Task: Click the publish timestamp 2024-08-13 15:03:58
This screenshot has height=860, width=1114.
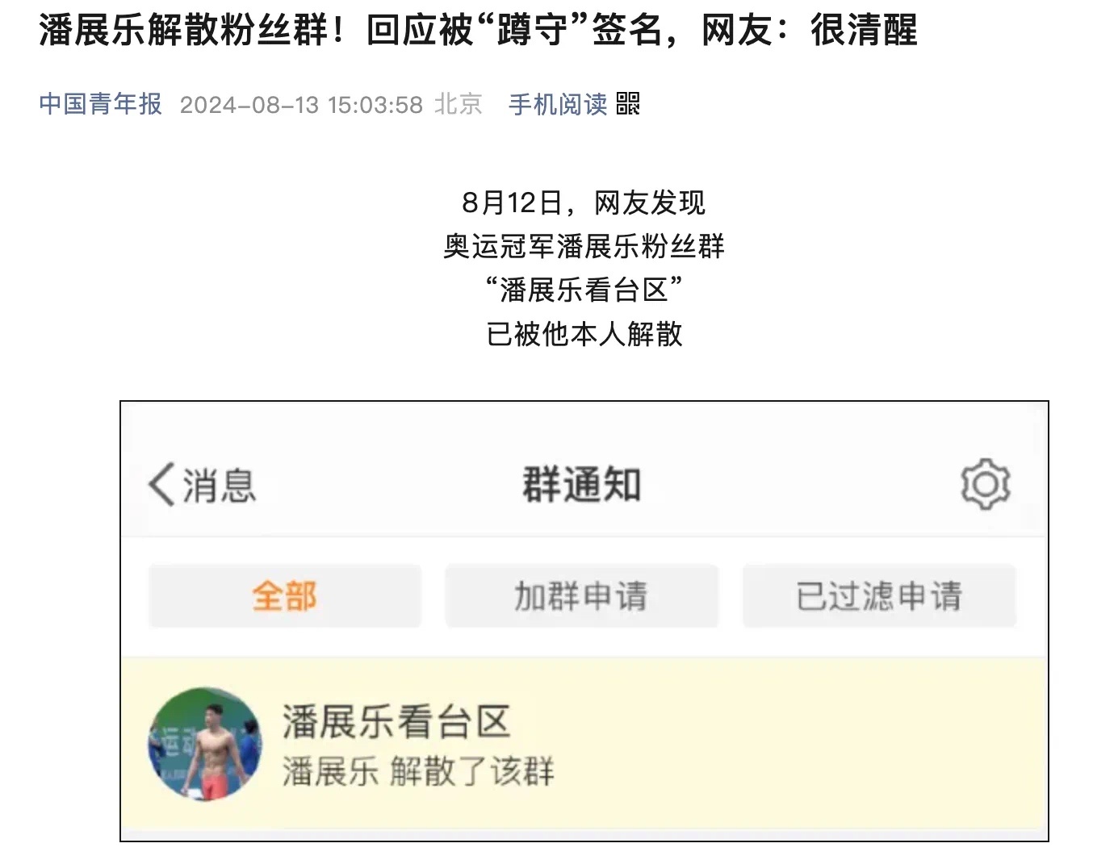Action: [301, 105]
